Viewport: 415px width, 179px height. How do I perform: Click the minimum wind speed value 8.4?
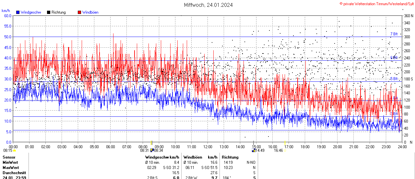pos(176,162)
